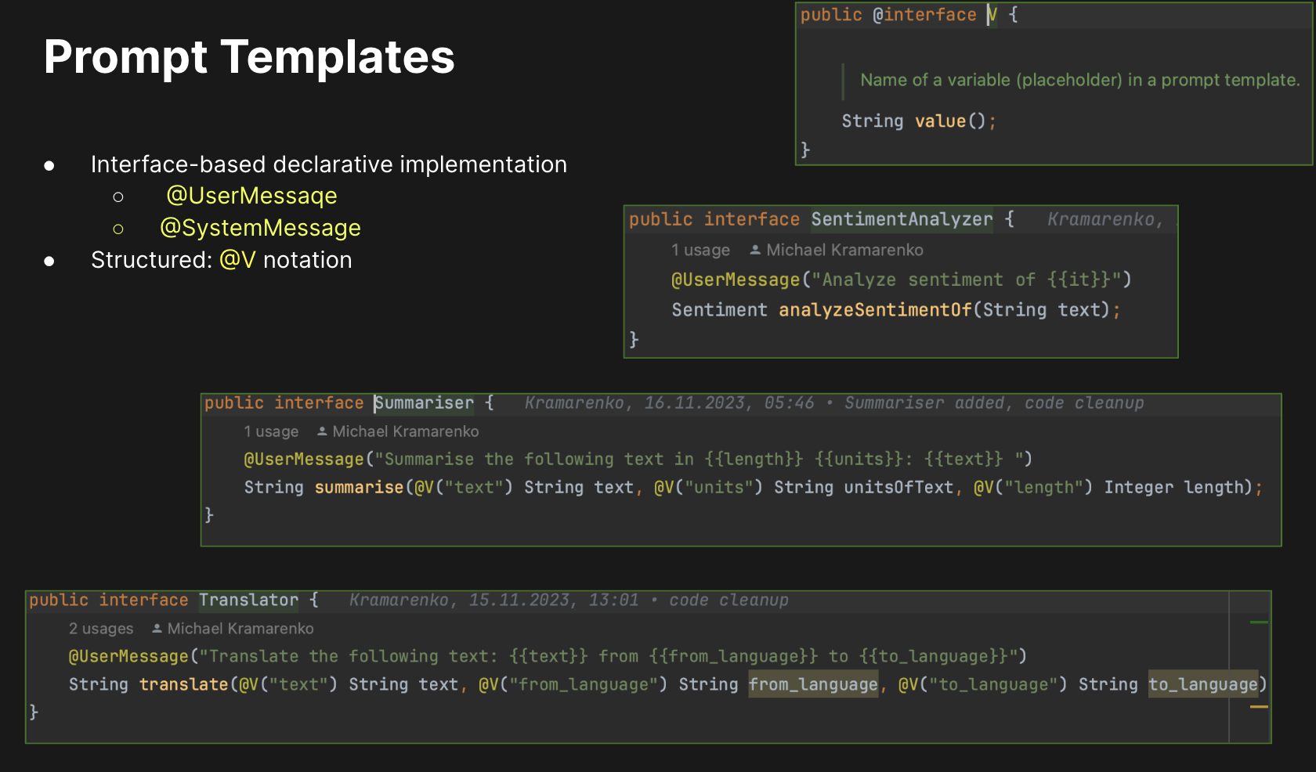Click the {{text}} placeholder in Translator template
1316x772 pixels.
(x=546, y=656)
